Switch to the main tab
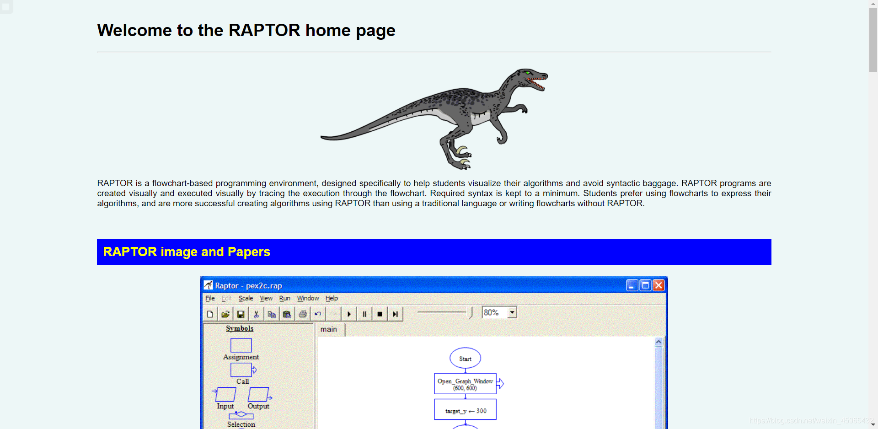The height and width of the screenshot is (429, 878). [329, 329]
